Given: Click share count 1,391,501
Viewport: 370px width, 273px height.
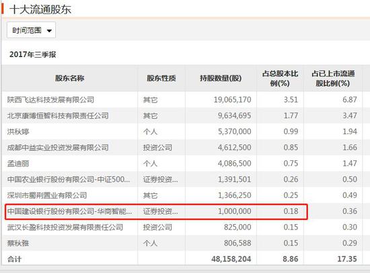Looking at the screenshot, I should (x=235, y=179).
